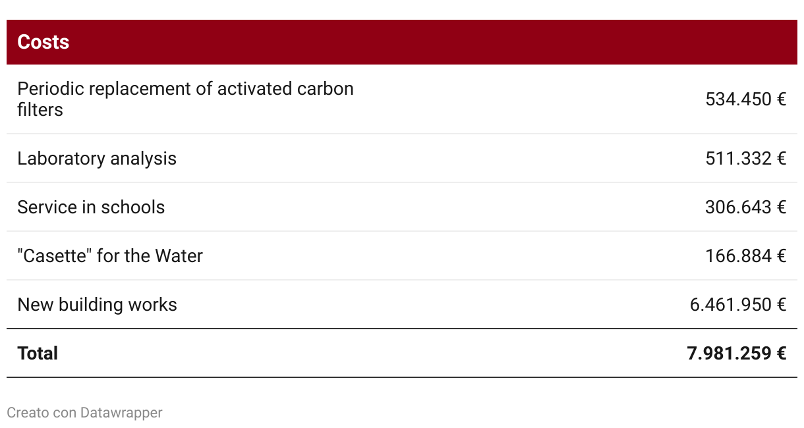804x428 pixels.
Task: Open the Creato con Datawrapper credit link
Action: click(84, 413)
